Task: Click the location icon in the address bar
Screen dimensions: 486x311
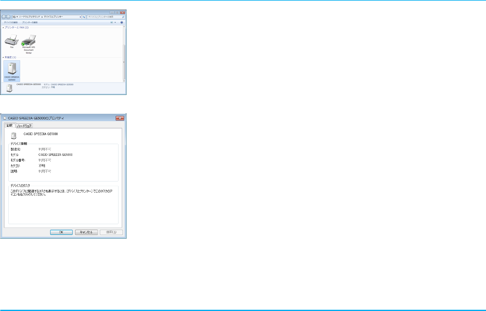Action: 14,17
